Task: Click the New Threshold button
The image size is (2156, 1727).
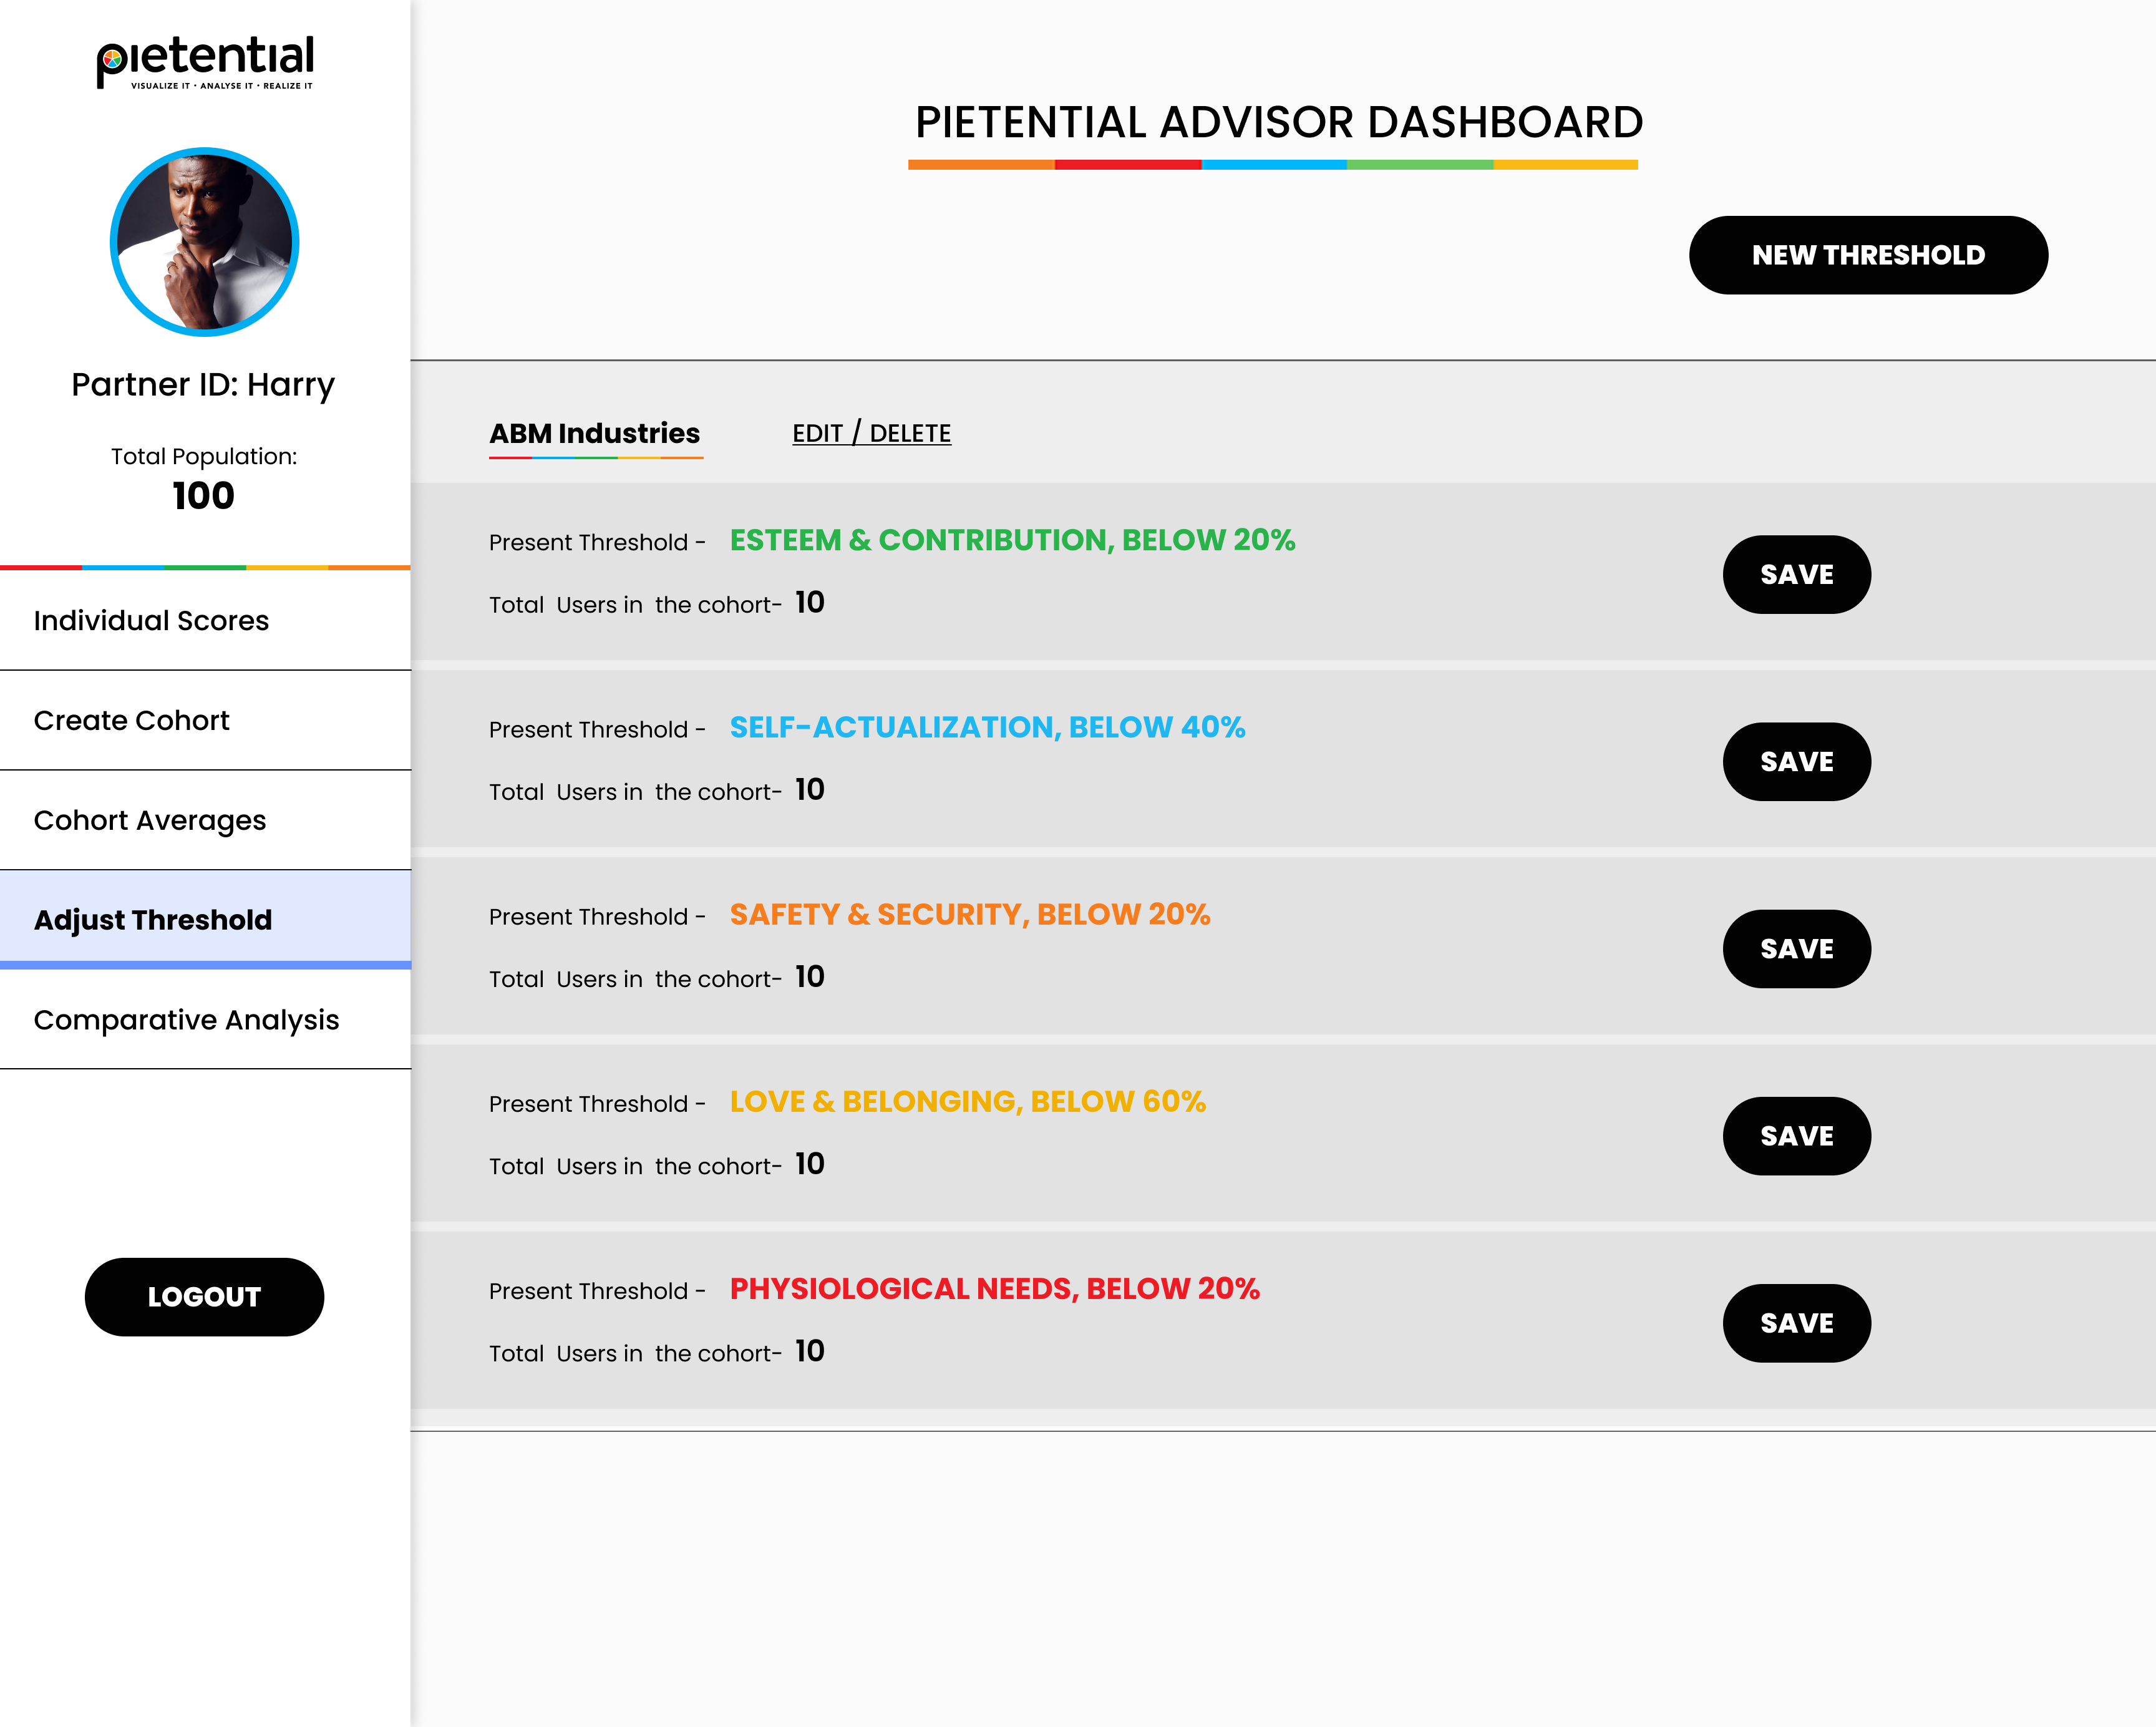Action: coord(1867,255)
